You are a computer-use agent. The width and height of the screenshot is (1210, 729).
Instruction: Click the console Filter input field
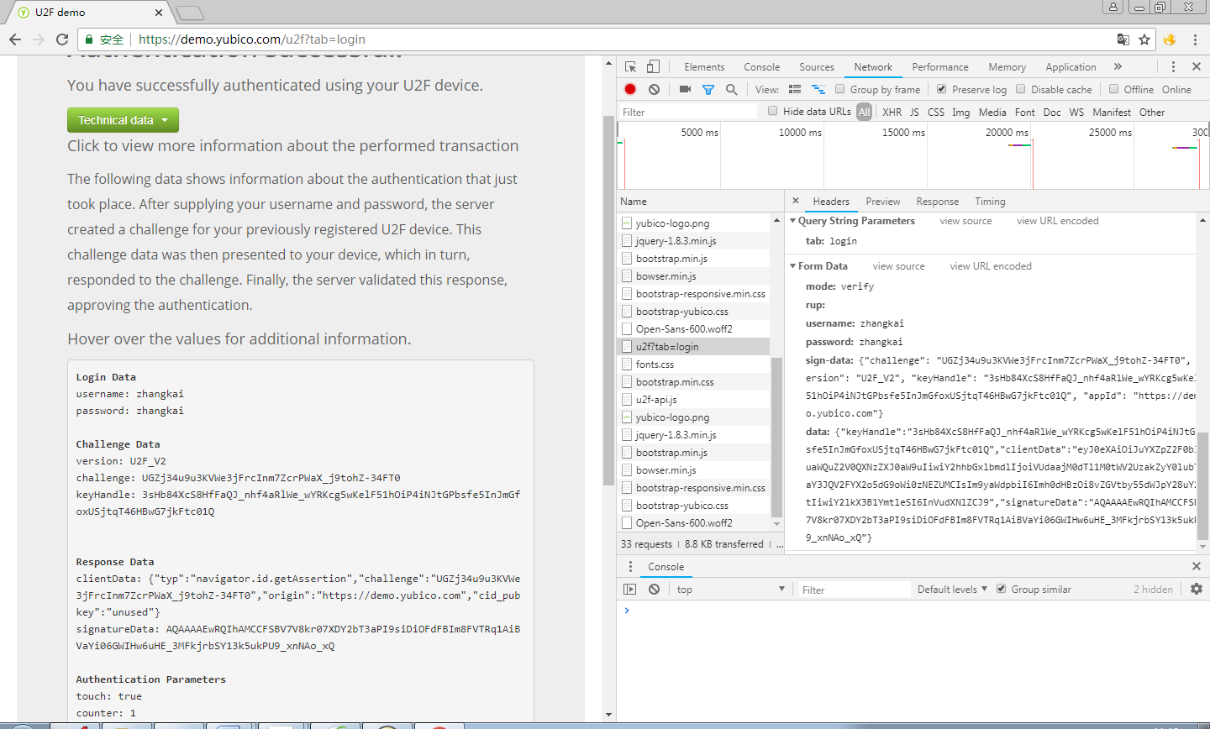pyautogui.click(x=854, y=590)
